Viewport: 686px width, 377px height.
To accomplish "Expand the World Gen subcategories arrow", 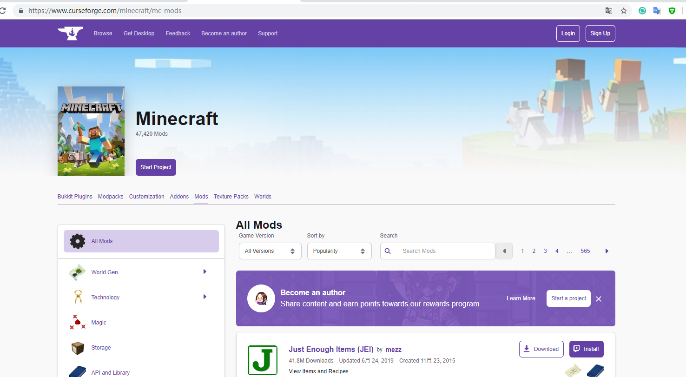I will pos(204,271).
